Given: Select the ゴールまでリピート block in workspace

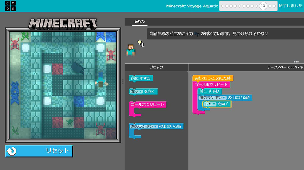Looking at the screenshot, I should coord(211,85).
